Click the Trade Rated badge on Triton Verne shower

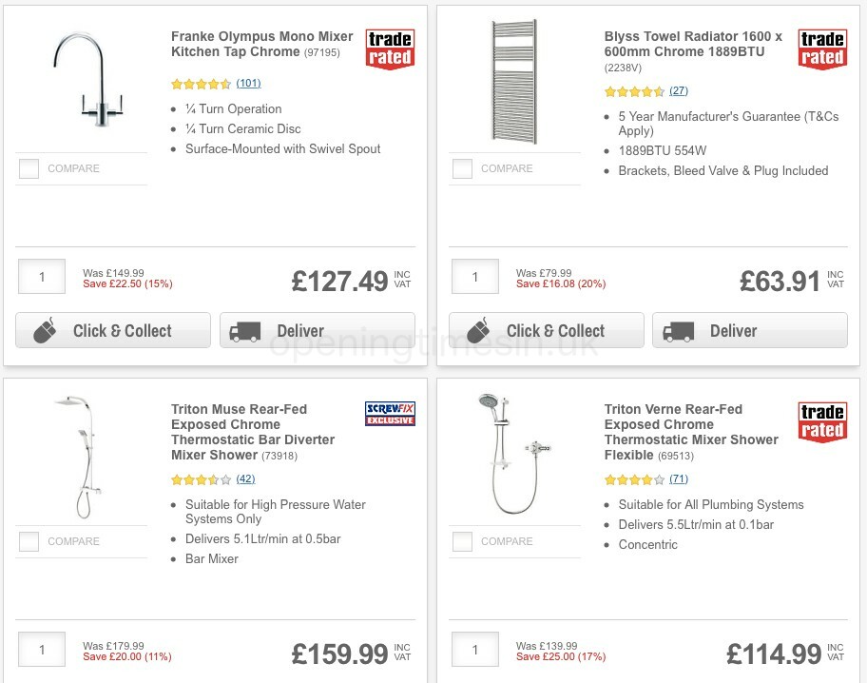pos(822,421)
